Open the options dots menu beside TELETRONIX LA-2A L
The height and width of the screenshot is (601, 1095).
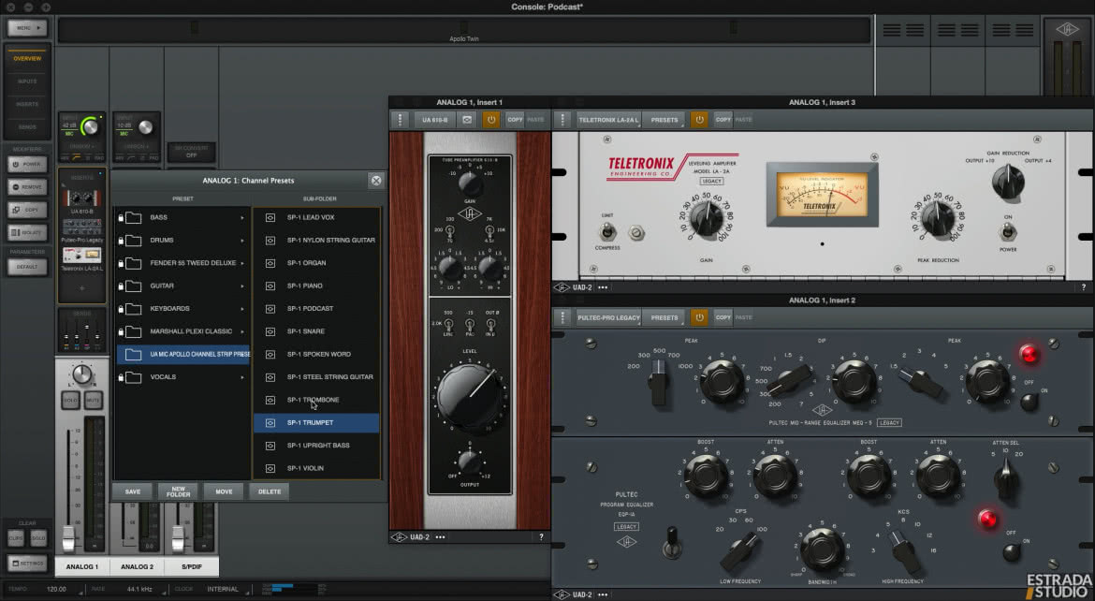point(562,120)
